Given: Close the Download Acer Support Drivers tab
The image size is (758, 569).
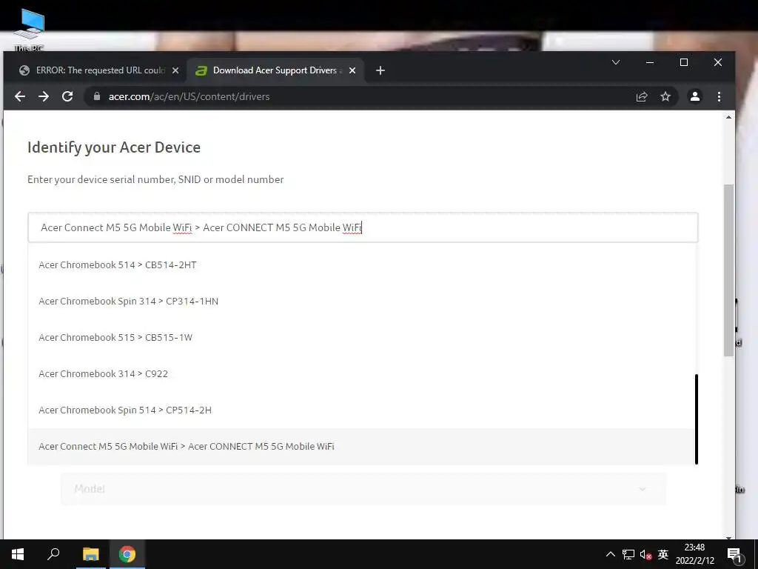Looking at the screenshot, I should (x=352, y=70).
